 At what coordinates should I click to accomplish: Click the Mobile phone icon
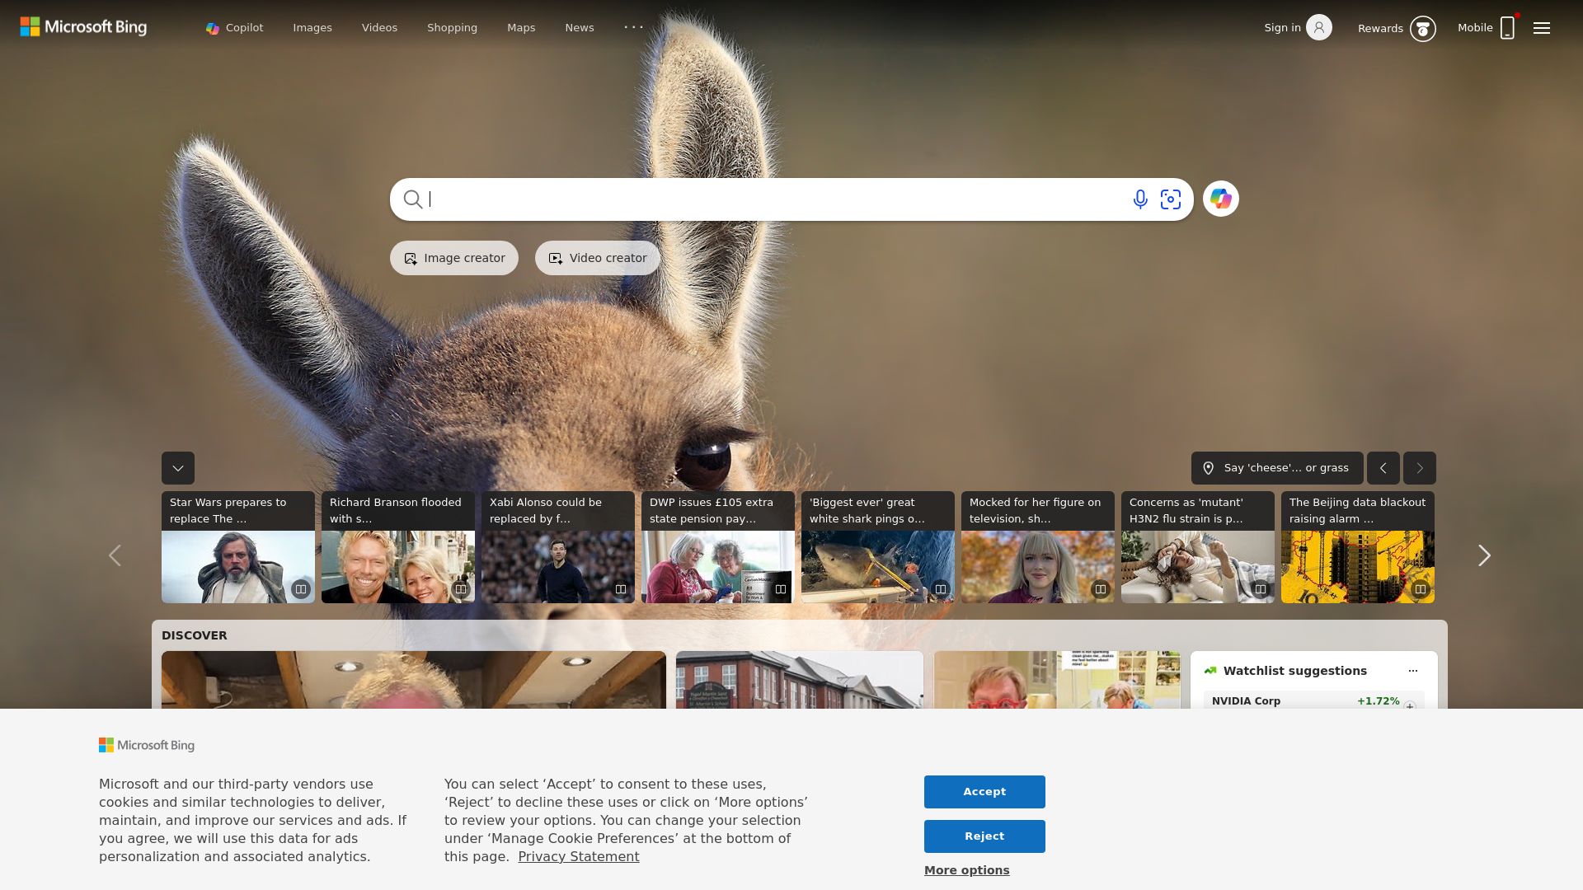(x=1507, y=27)
